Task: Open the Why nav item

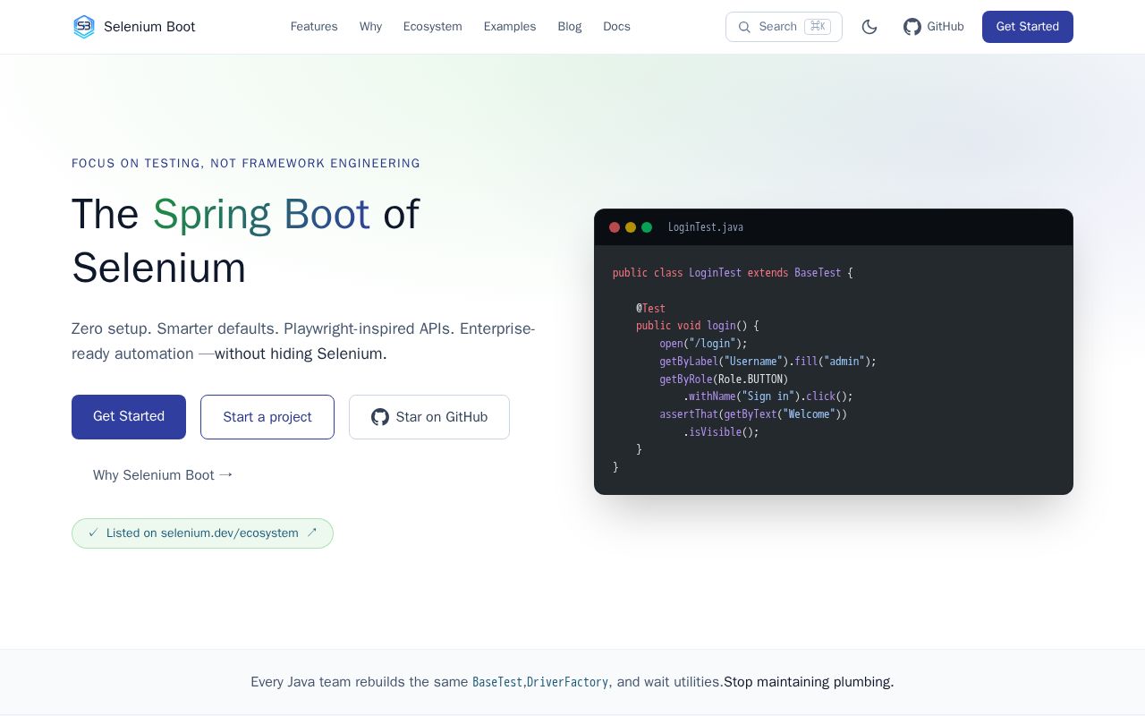Action: [370, 27]
